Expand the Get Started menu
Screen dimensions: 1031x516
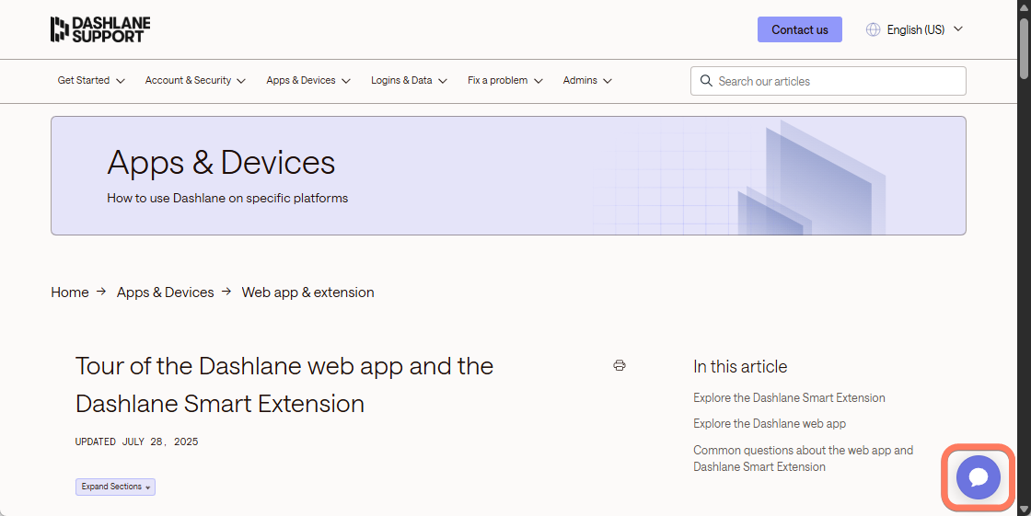point(91,80)
